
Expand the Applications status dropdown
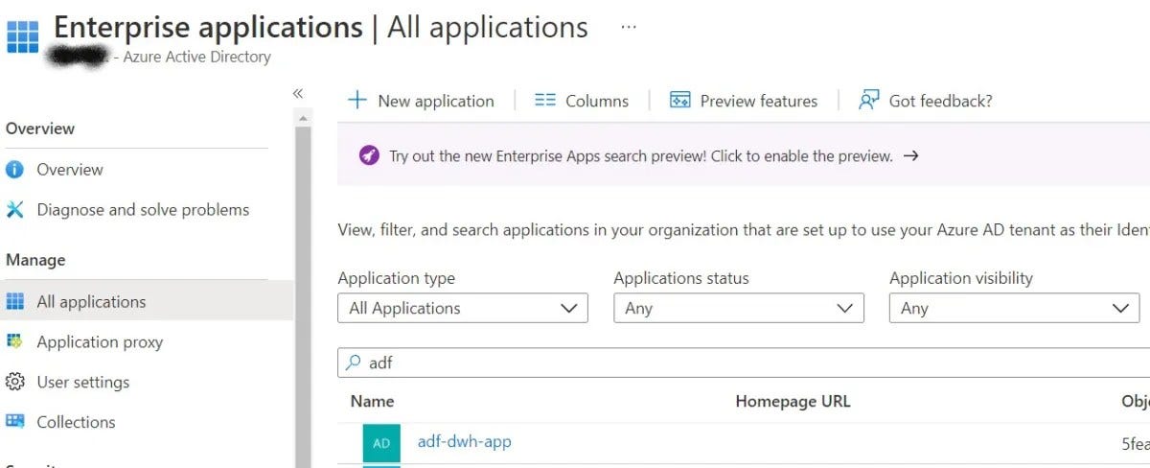pyautogui.click(x=738, y=309)
